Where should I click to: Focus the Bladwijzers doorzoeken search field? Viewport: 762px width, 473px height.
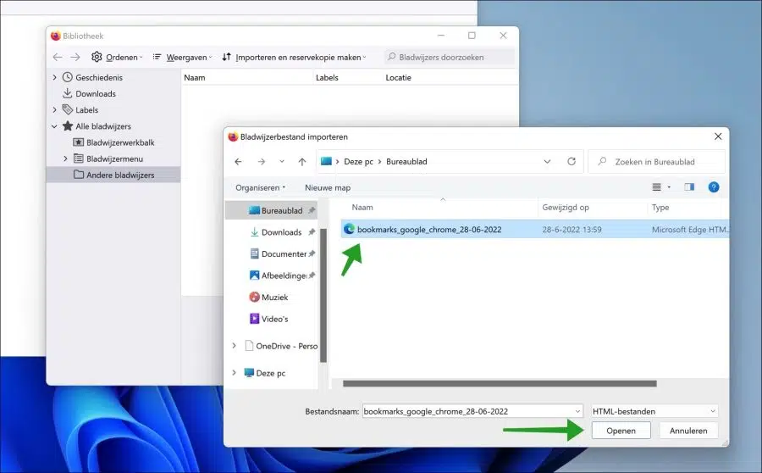(x=449, y=57)
